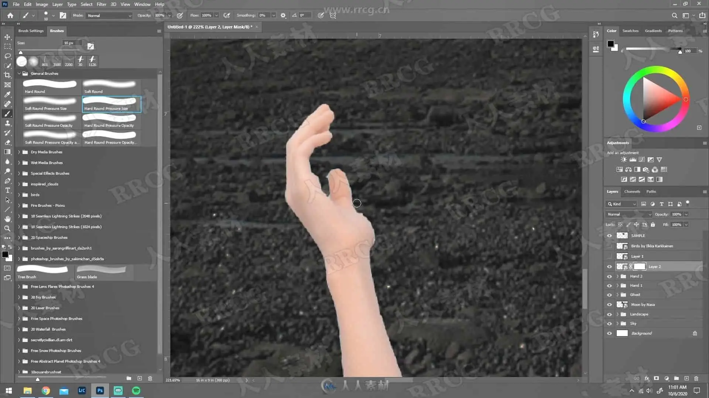Select the Move tool
709x398 pixels.
coord(7,37)
